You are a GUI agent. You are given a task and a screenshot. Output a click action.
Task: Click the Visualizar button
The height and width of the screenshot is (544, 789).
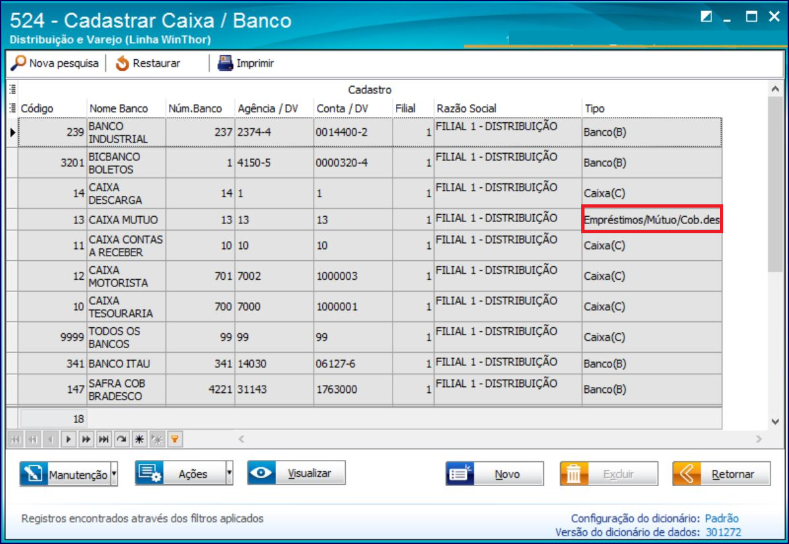click(297, 473)
